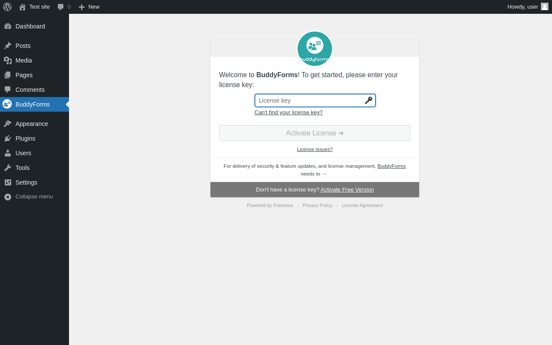Open the Settings menu

pos(34,182)
